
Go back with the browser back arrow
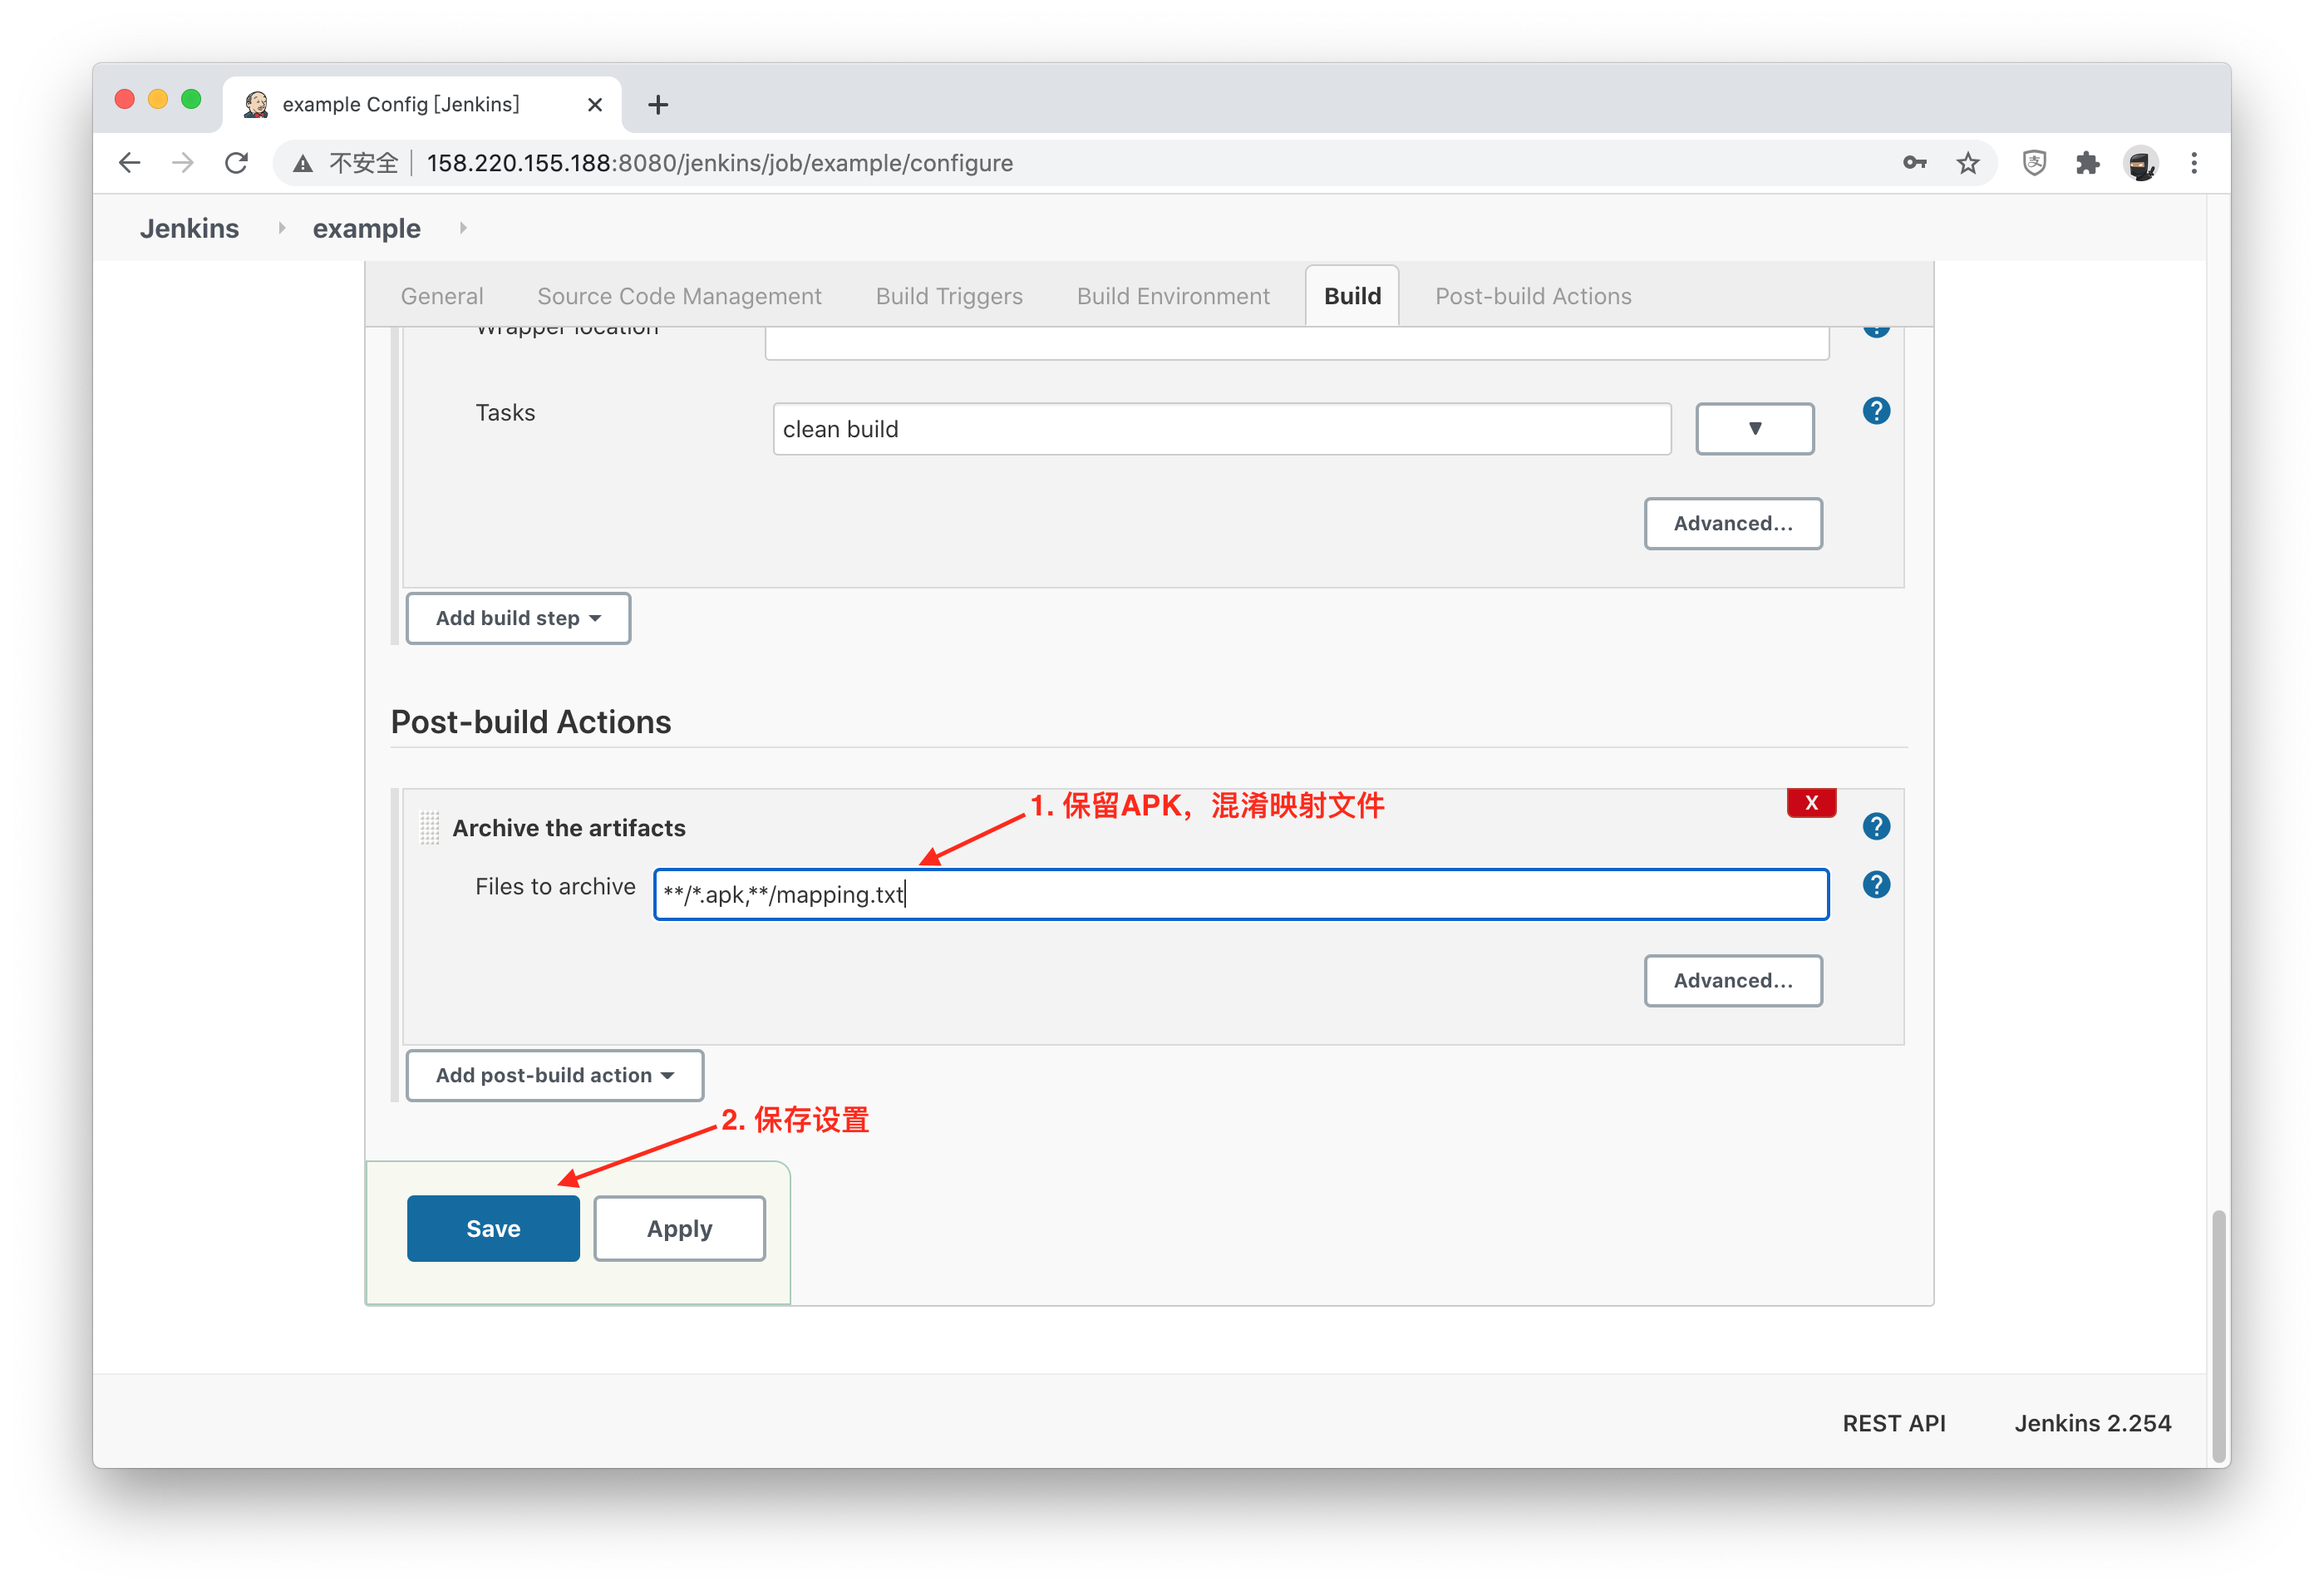click(130, 163)
